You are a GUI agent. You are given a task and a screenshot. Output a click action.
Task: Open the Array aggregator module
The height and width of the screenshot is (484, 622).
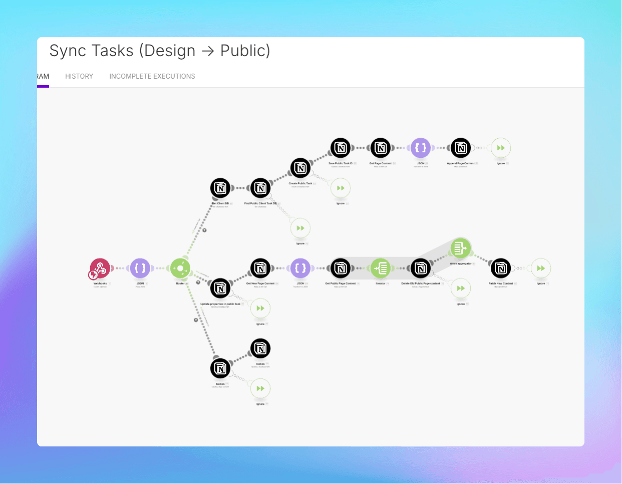click(x=460, y=248)
